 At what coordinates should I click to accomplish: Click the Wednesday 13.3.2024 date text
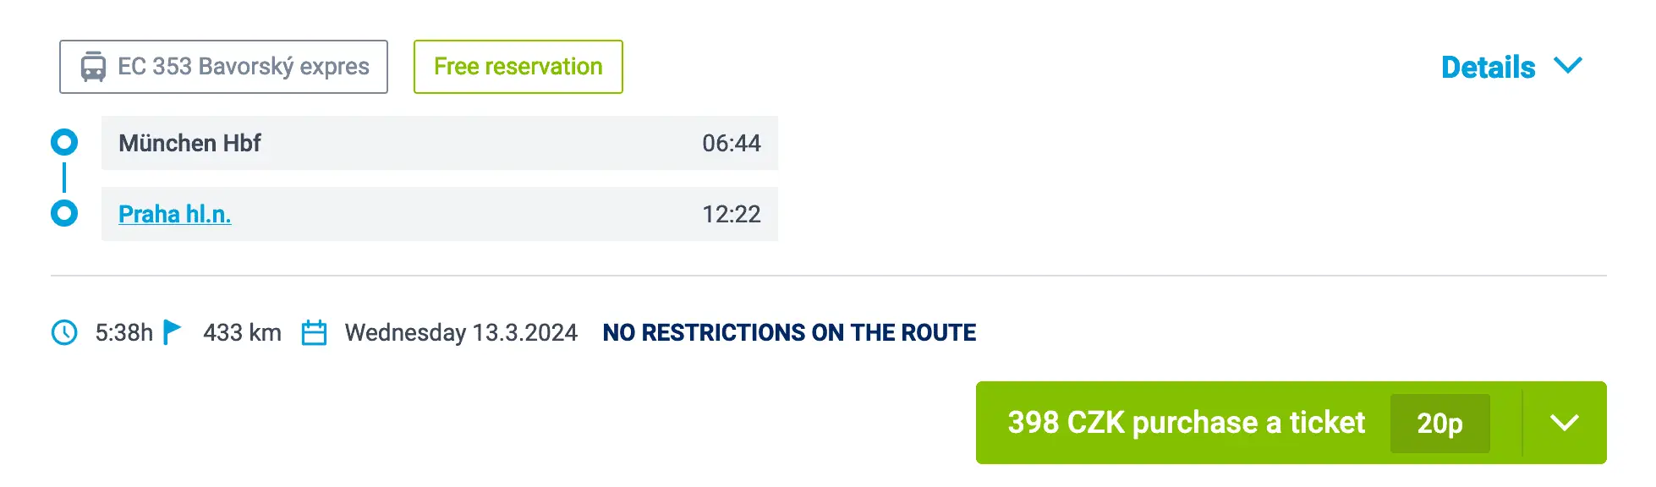pyautogui.click(x=461, y=332)
